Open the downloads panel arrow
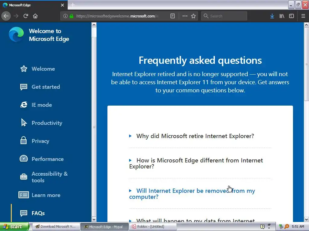This screenshot has height=231, width=309. point(272,16)
